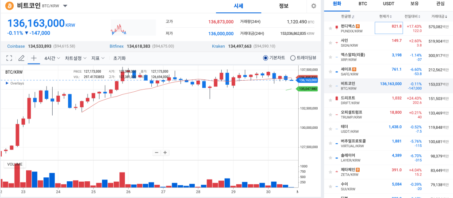
Task: Click the 주 caution badge next to 펀디엑스
Action: [357, 26]
